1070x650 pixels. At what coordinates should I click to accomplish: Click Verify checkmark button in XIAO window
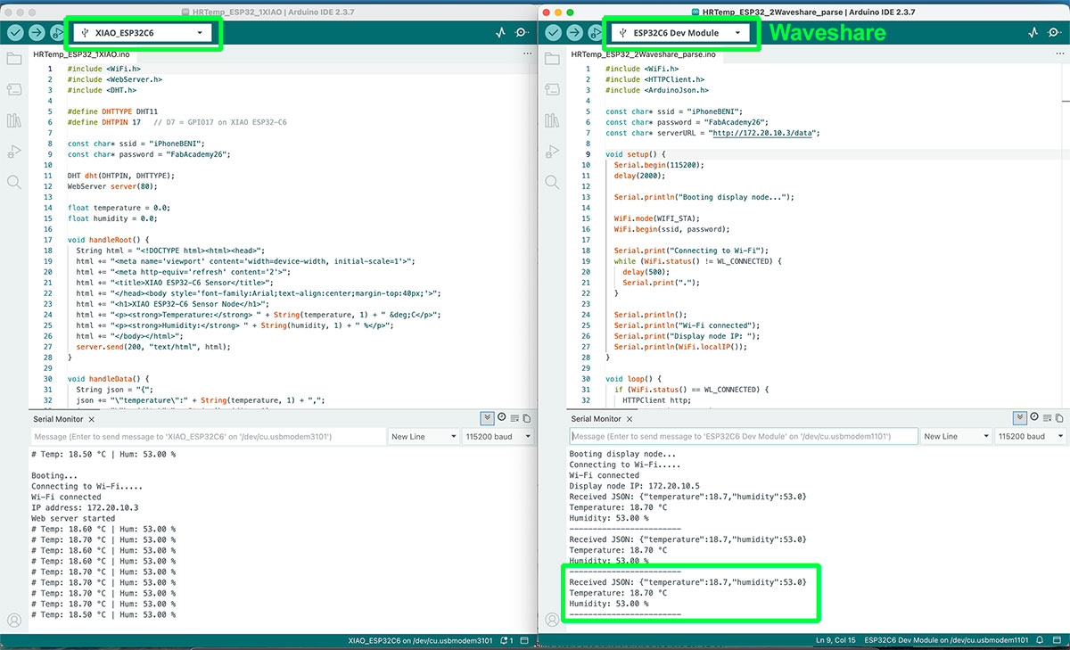point(14,32)
